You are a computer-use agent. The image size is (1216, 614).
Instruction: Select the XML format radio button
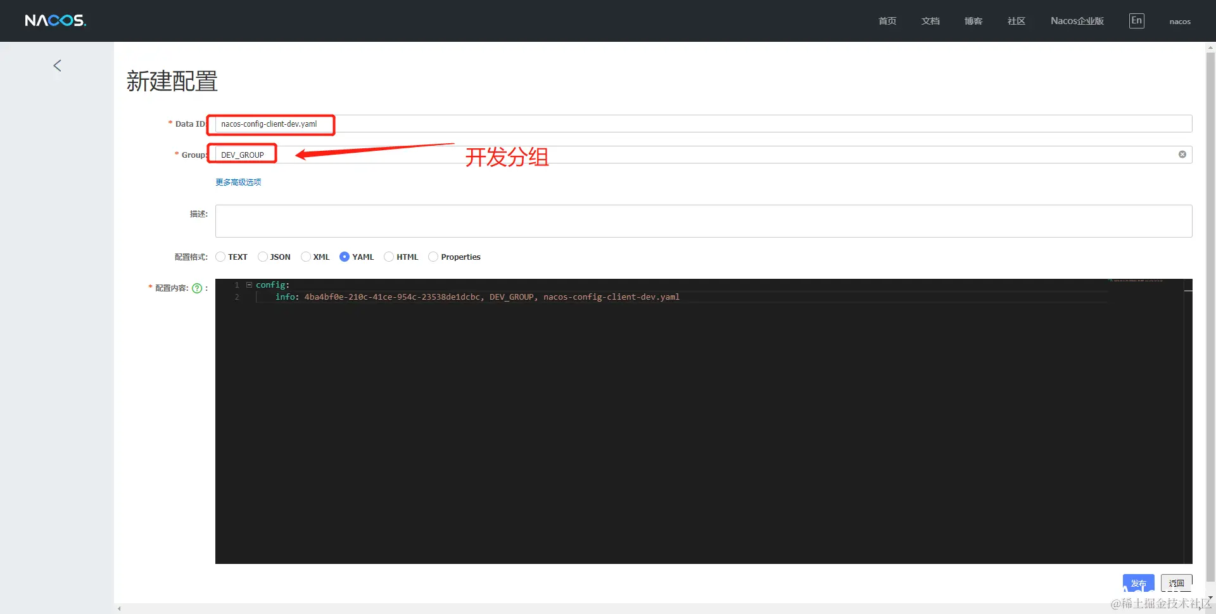(x=305, y=257)
